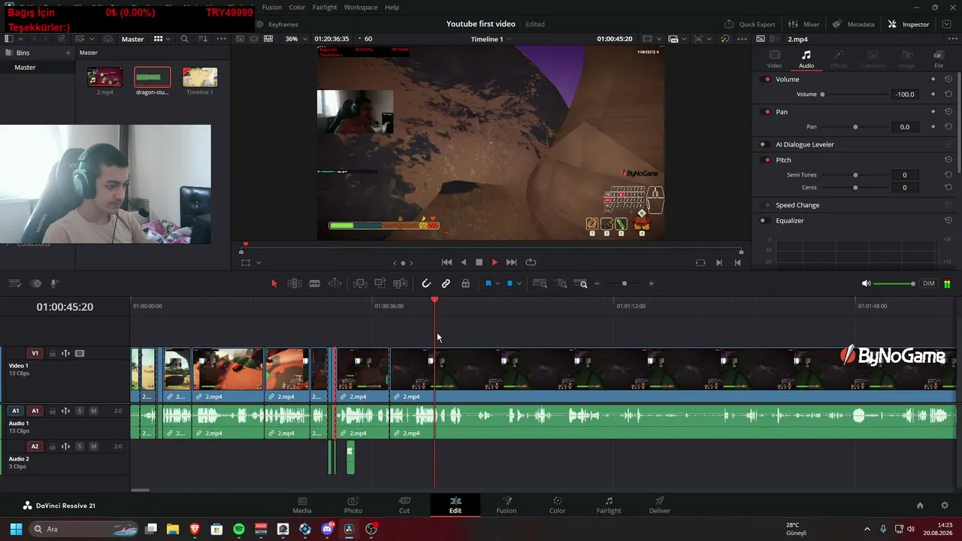Click the timeline playhead marker
The height and width of the screenshot is (541, 962).
pyautogui.click(x=434, y=301)
